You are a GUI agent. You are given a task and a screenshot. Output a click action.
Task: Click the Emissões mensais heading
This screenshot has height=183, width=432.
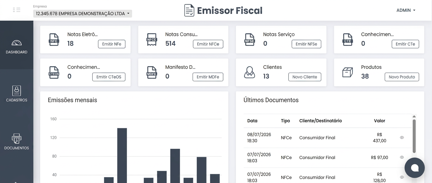coord(72,100)
